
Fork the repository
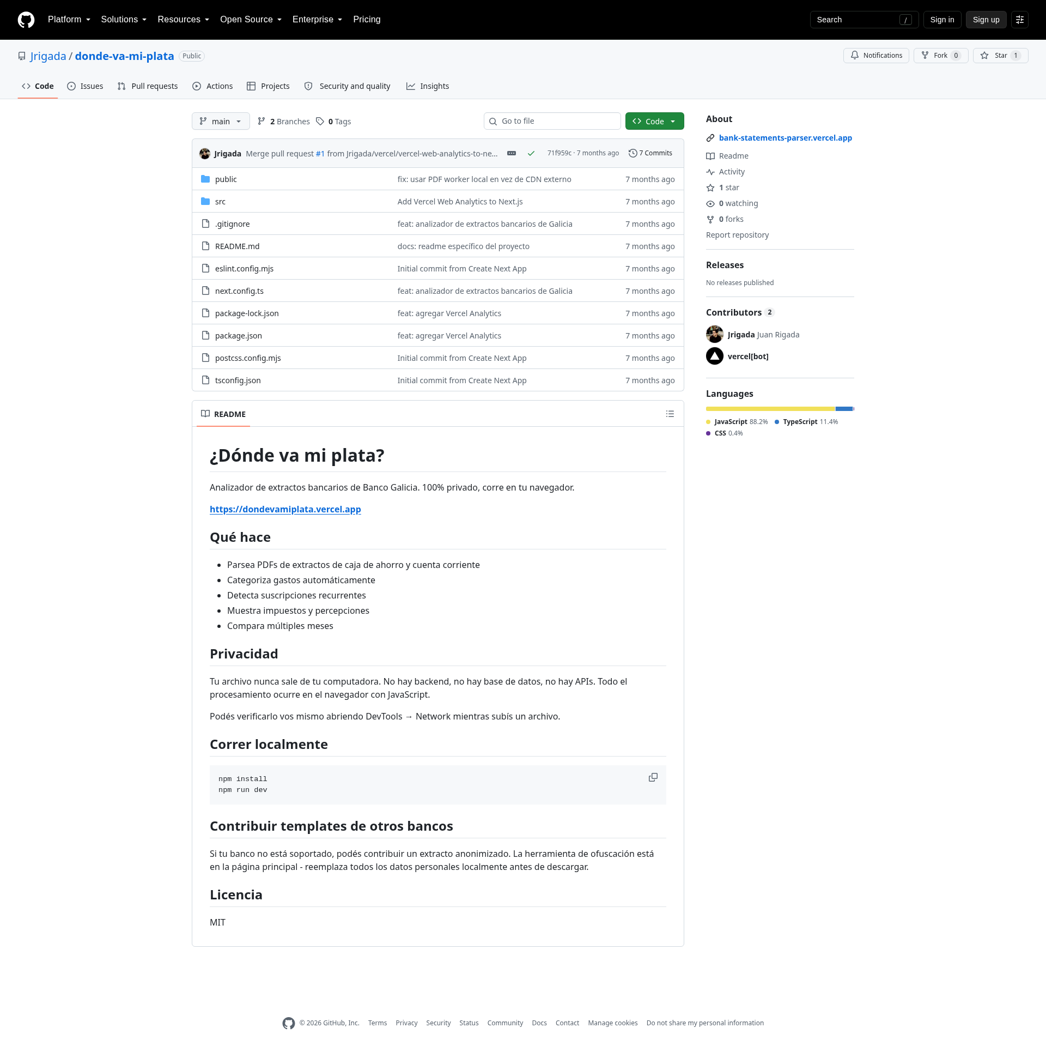coord(941,56)
